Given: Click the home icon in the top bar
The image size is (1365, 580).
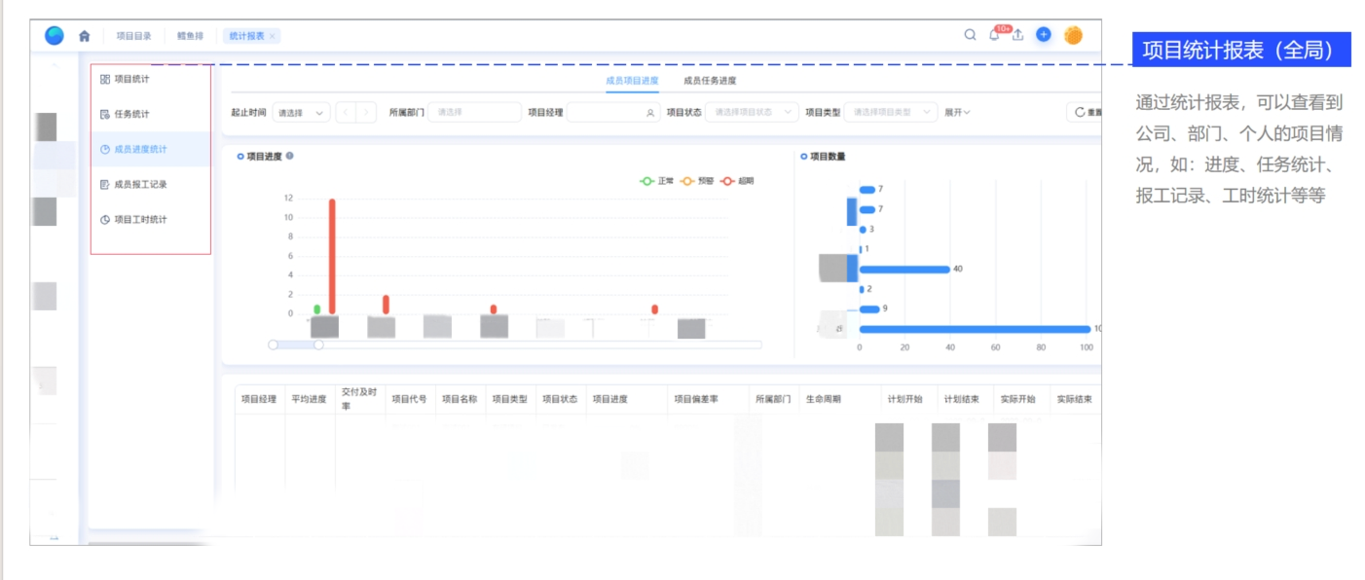Looking at the screenshot, I should [85, 36].
